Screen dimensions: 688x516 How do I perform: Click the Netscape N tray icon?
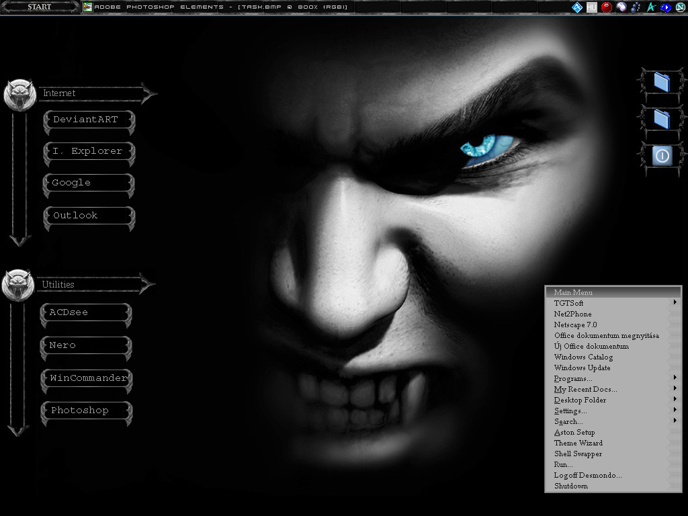click(681, 7)
